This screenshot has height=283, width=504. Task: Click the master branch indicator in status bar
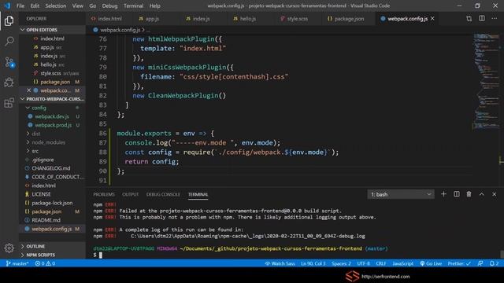pos(17,263)
